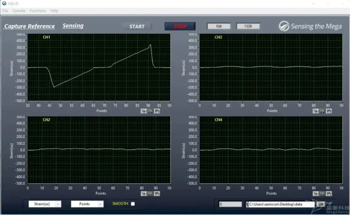Select the CH2 graph zoom magnifier tool
This screenshot has height=215, width=350.
coord(150,194)
